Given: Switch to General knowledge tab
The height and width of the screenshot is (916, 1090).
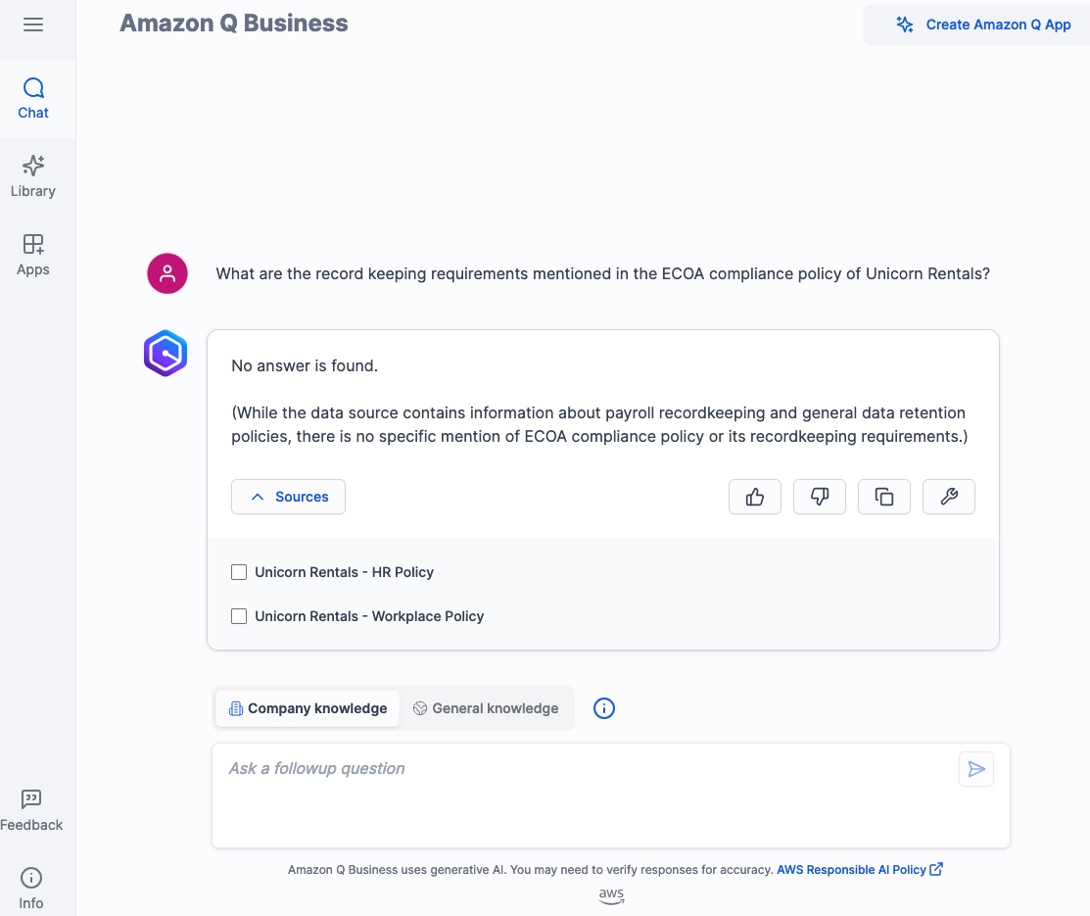Looking at the screenshot, I should tap(486, 707).
